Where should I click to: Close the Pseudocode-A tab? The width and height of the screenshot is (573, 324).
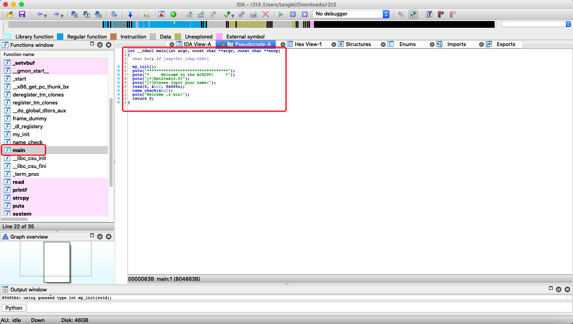tap(224, 44)
